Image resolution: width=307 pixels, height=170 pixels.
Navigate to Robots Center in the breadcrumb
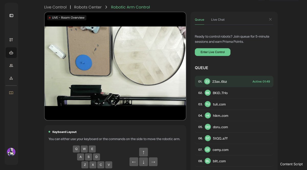click(87, 7)
